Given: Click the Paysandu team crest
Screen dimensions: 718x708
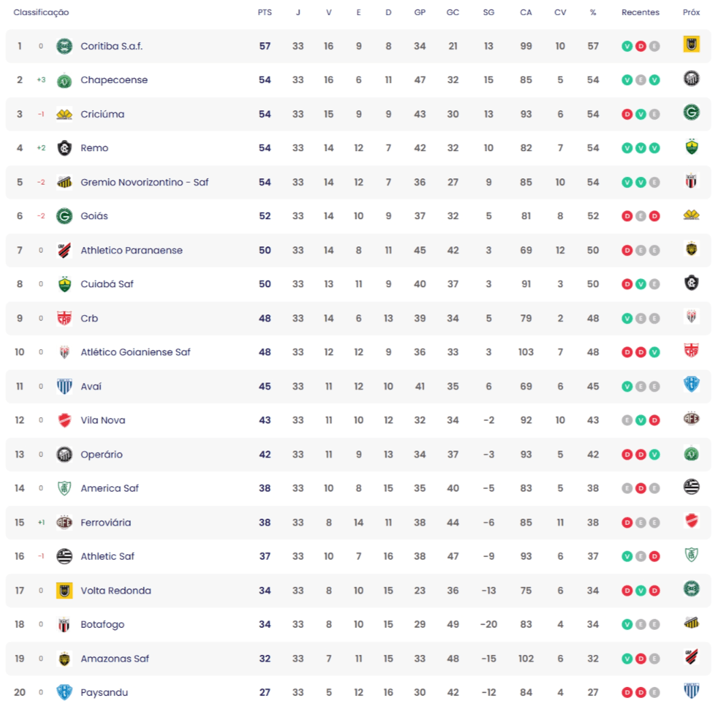Looking at the screenshot, I should tap(64, 693).
